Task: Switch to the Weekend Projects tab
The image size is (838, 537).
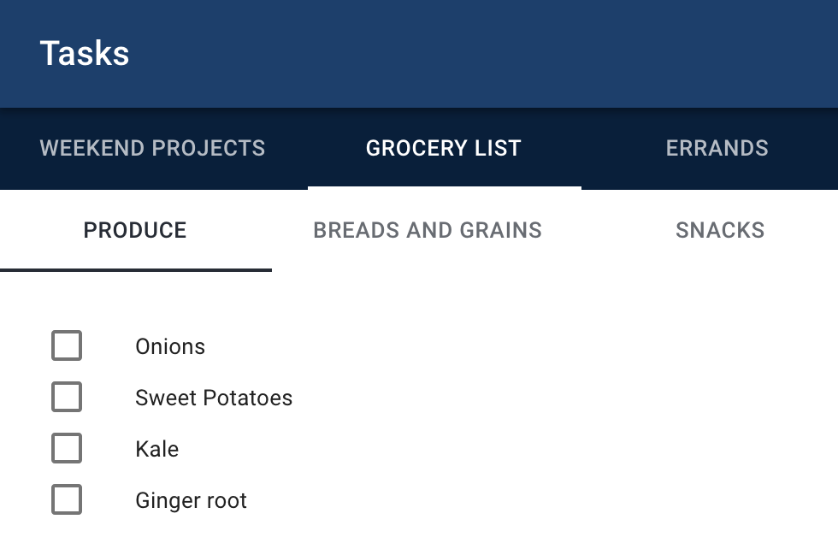Action: (153, 148)
